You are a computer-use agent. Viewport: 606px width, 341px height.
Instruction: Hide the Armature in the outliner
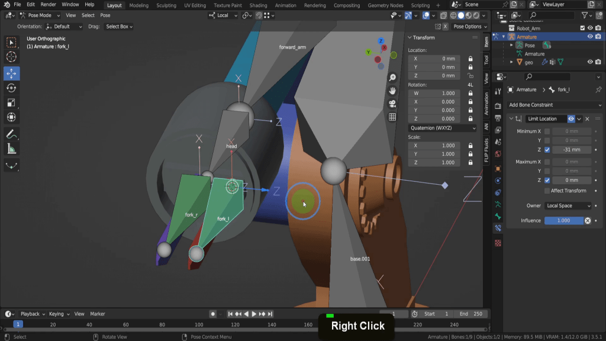(590, 37)
